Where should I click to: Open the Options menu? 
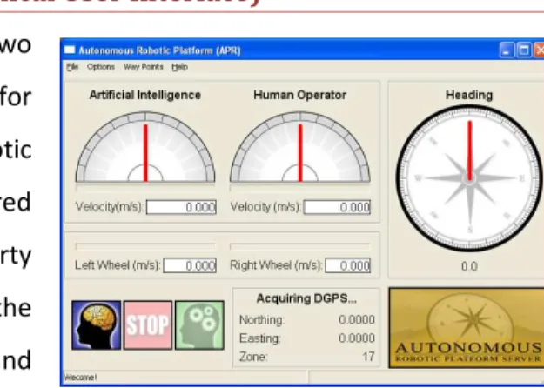(x=101, y=67)
